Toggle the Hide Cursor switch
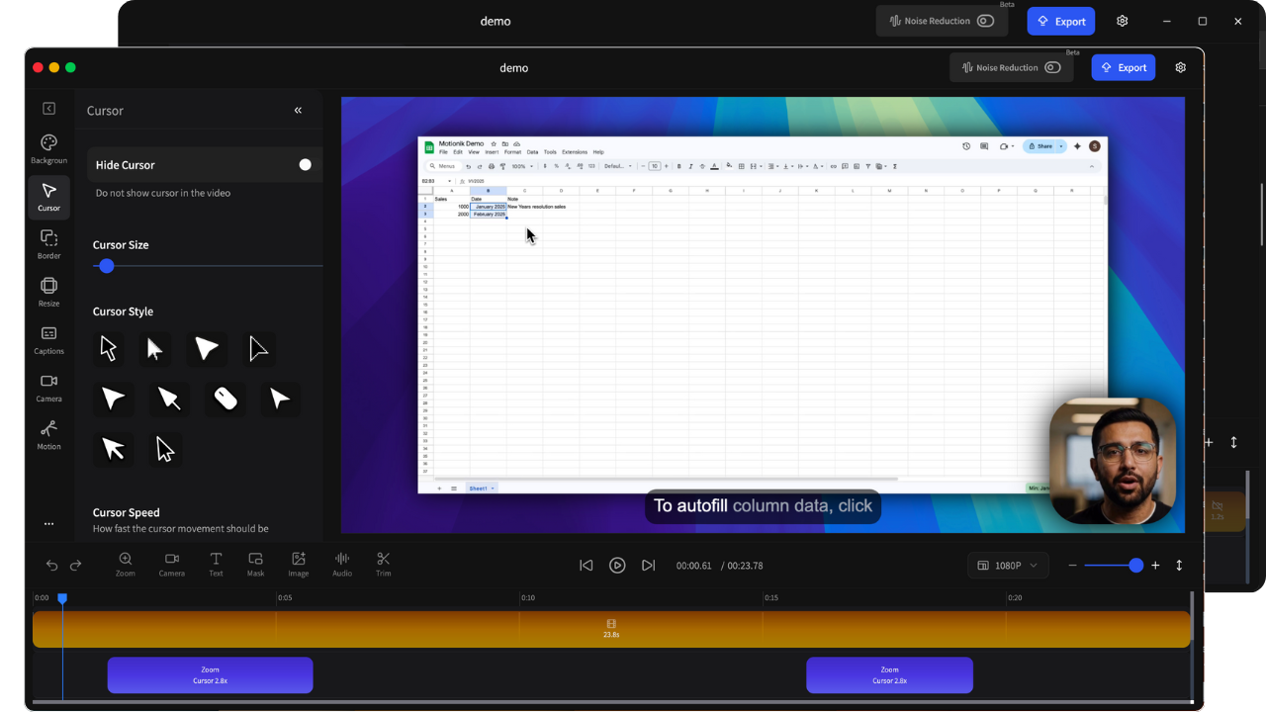 305,164
